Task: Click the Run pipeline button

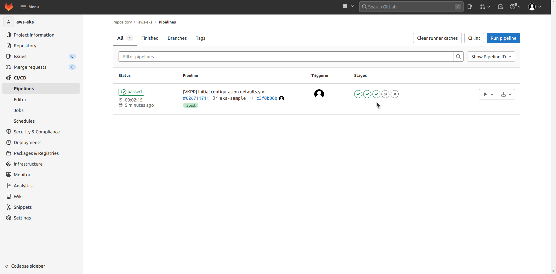Action: 503,38
